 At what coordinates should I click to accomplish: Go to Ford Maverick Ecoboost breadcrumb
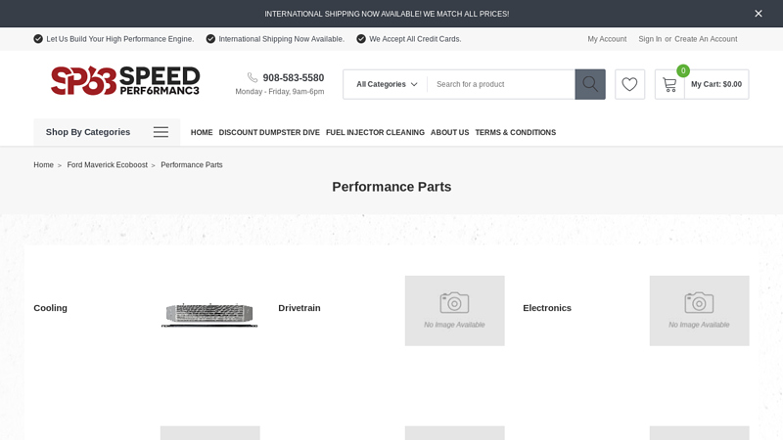[107, 165]
